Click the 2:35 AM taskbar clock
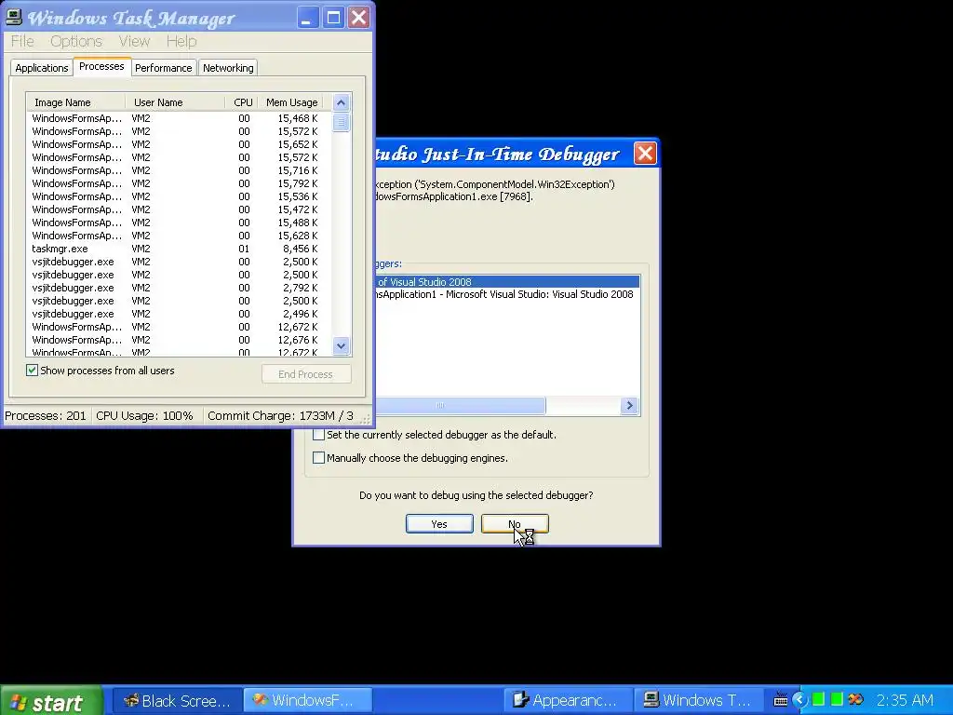953x715 pixels. coord(905,700)
